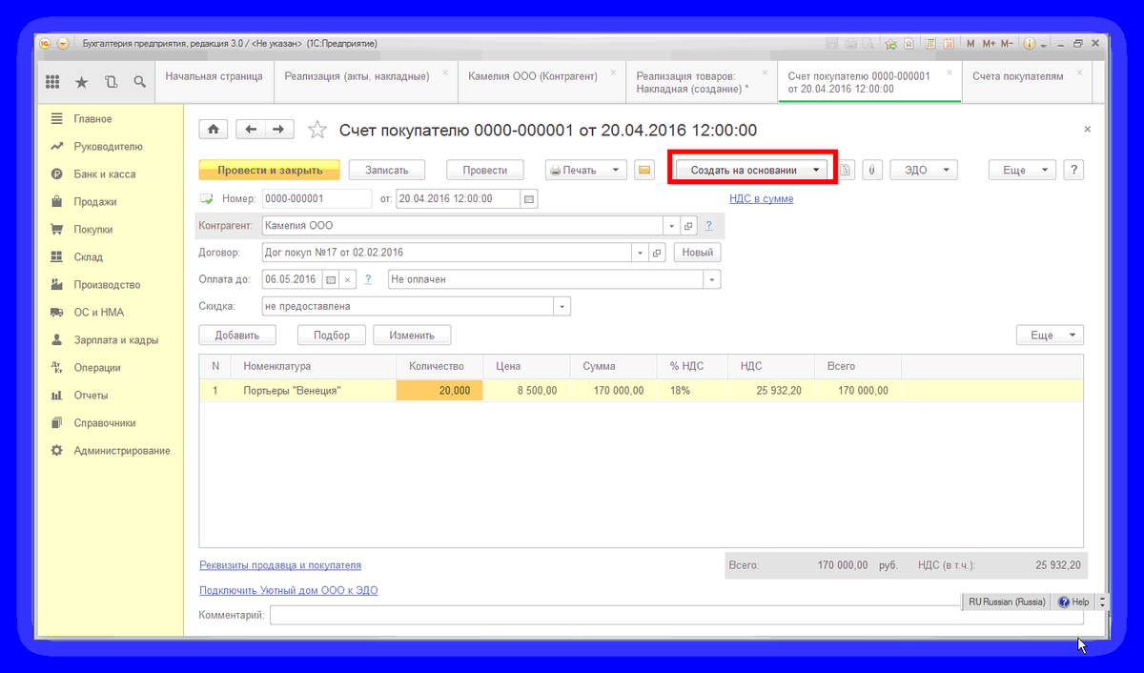Close the Реализация (акты, накладные) tab

[445, 72]
